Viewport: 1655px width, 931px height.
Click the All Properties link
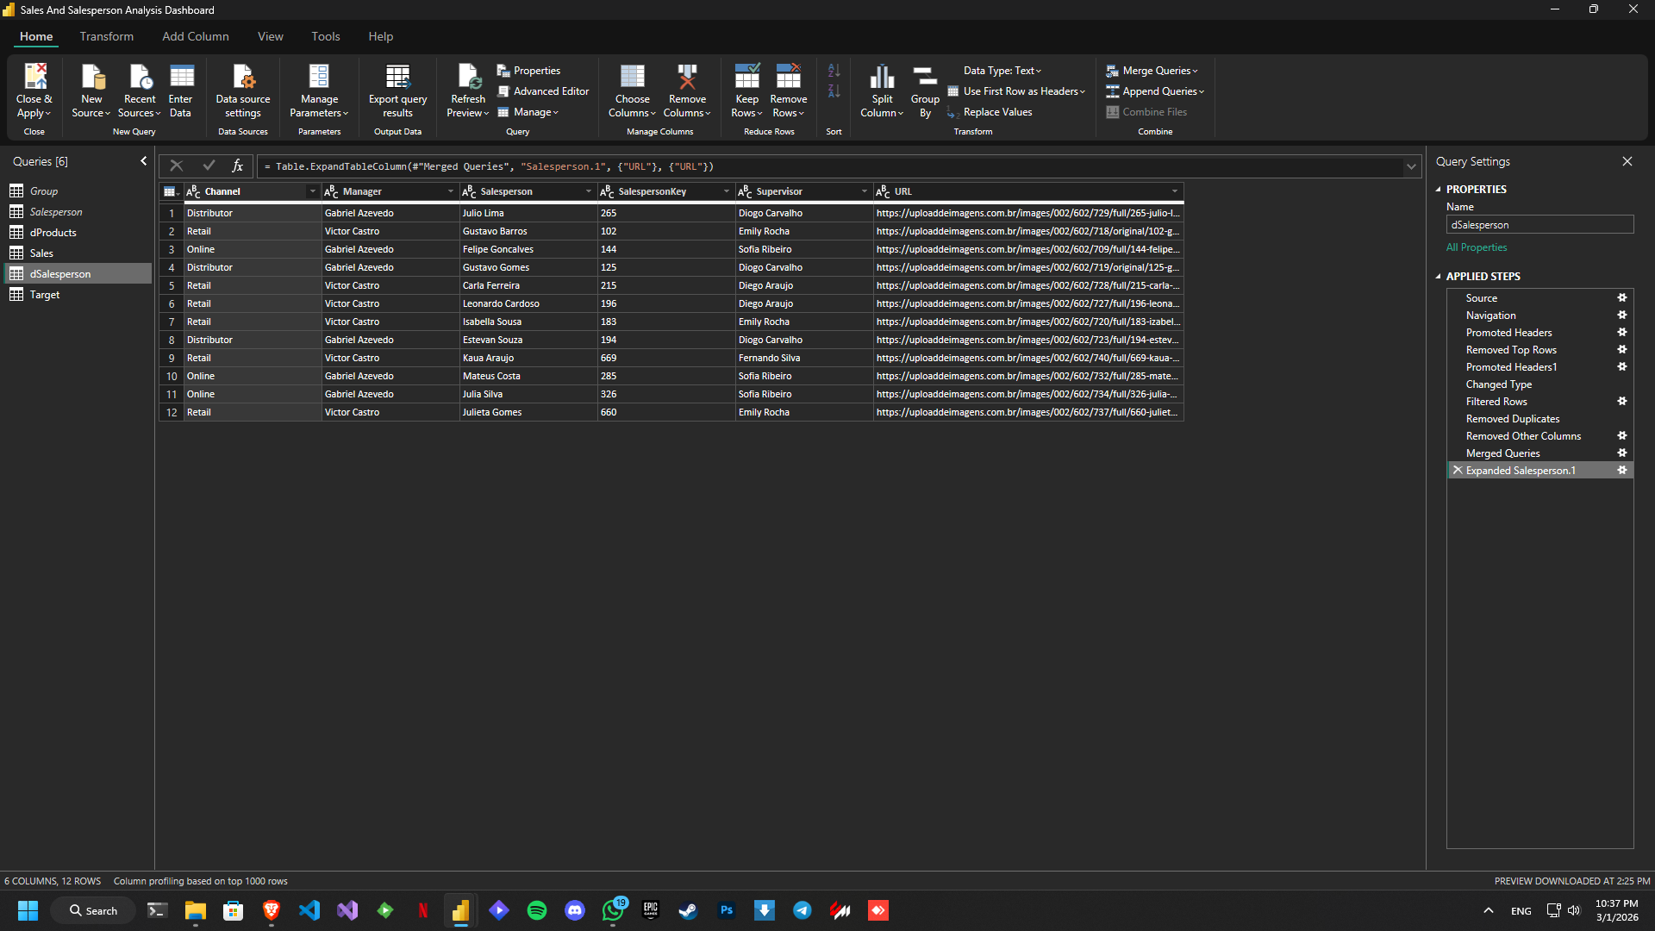point(1476,247)
